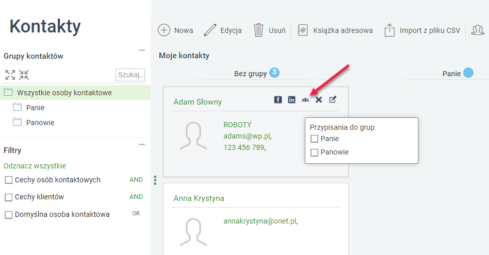
Task: Open the Anna Krystyna contact name link
Action: tap(199, 198)
